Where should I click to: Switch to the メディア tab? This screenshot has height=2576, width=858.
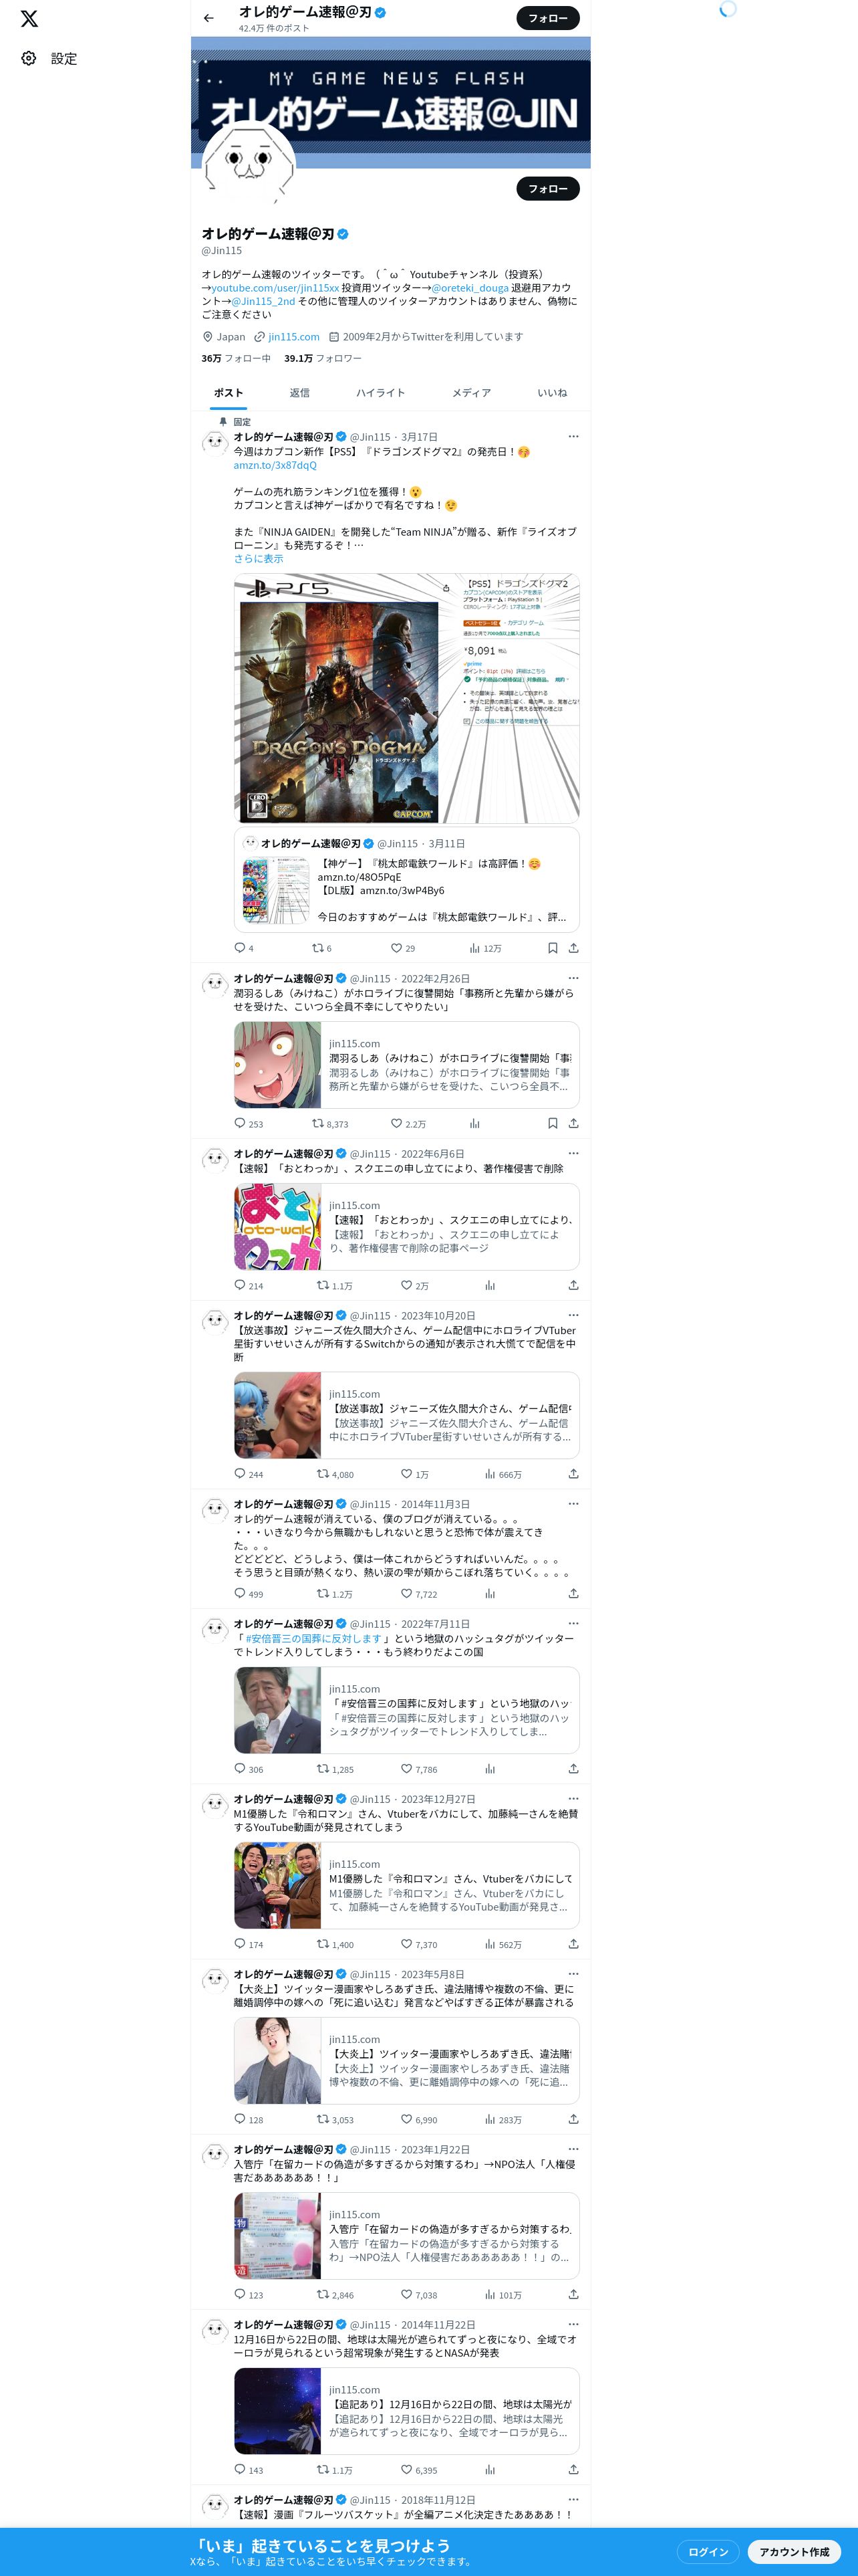point(472,393)
